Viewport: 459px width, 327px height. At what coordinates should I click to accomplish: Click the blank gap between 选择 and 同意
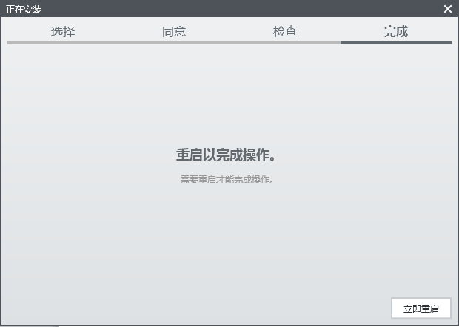pyautogui.click(x=118, y=32)
